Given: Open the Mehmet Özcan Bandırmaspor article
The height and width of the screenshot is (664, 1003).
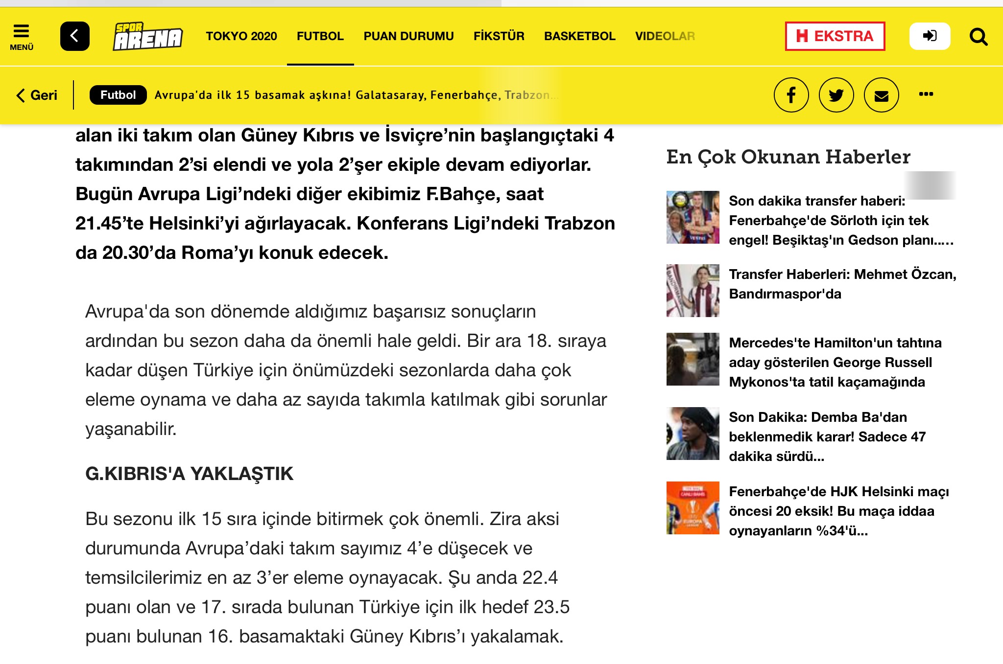Looking at the screenshot, I should click(842, 284).
